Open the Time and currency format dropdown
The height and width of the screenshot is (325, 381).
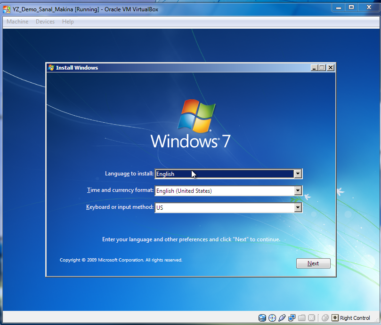pos(298,190)
